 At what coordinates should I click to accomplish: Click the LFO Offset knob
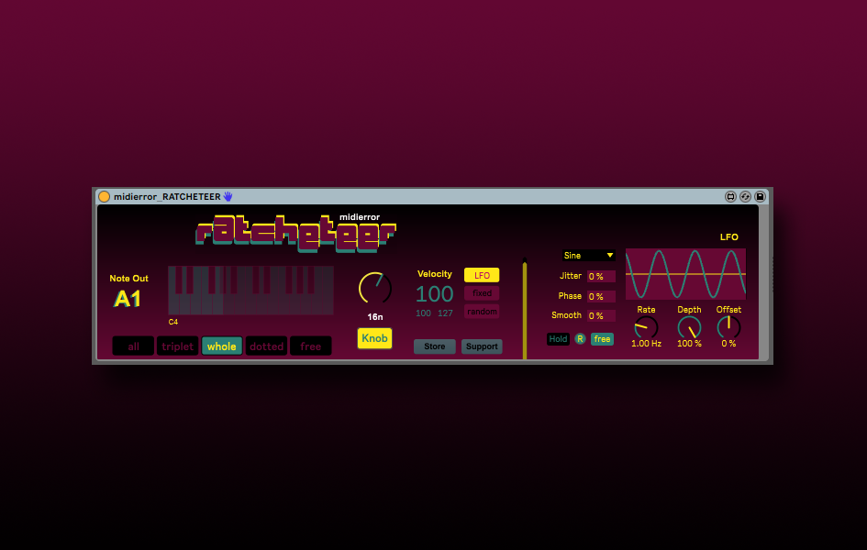tap(728, 327)
